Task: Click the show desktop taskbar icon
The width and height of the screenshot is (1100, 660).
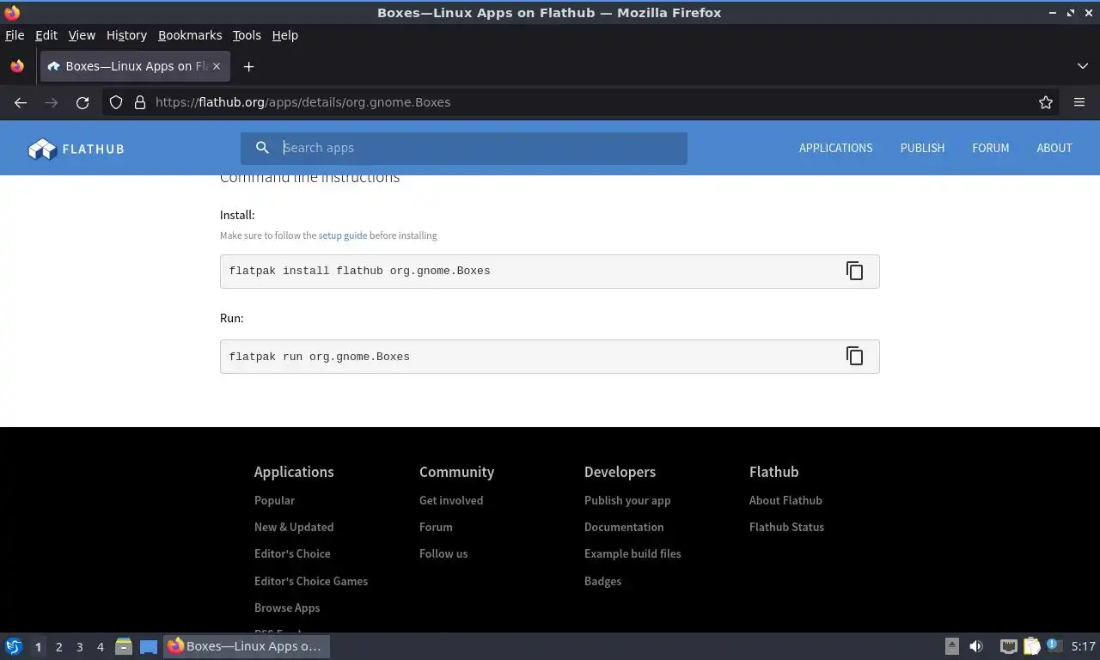Action: pyautogui.click(x=149, y=646)
